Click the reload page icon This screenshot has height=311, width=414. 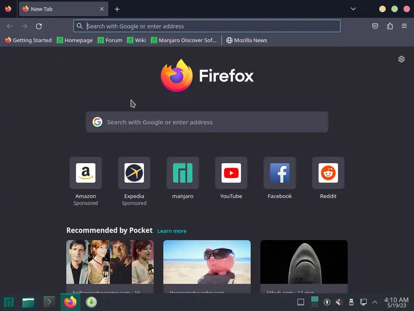39,26
